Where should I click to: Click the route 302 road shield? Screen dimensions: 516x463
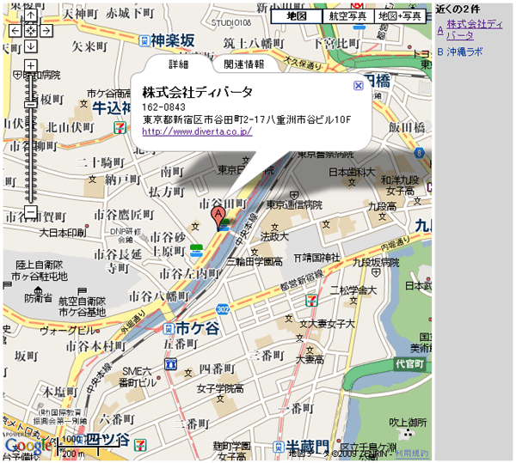pyautogui.click(x=223, y=309)
